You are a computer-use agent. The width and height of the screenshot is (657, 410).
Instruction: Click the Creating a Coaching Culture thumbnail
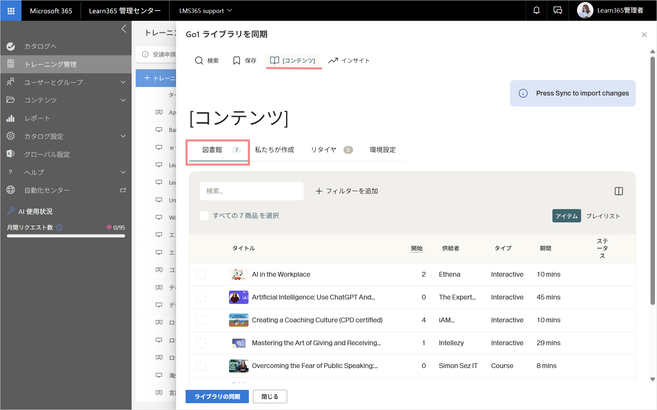[x=239, y=320]
